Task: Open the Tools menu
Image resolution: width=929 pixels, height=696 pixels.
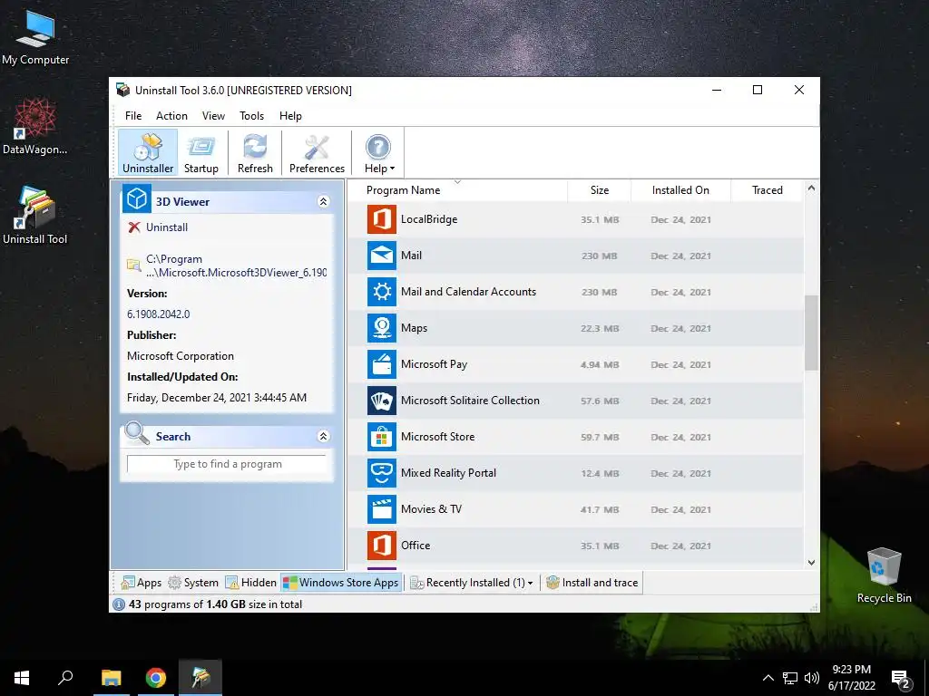Action: click(252, 116)
